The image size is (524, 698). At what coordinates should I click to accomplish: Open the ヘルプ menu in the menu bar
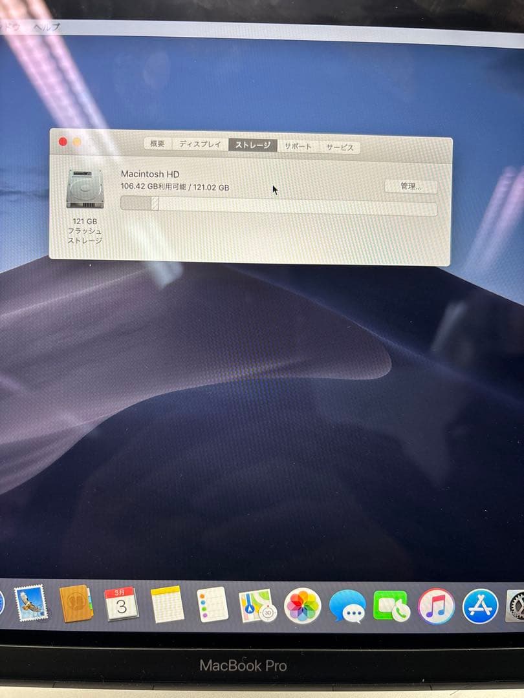point(47,26)
